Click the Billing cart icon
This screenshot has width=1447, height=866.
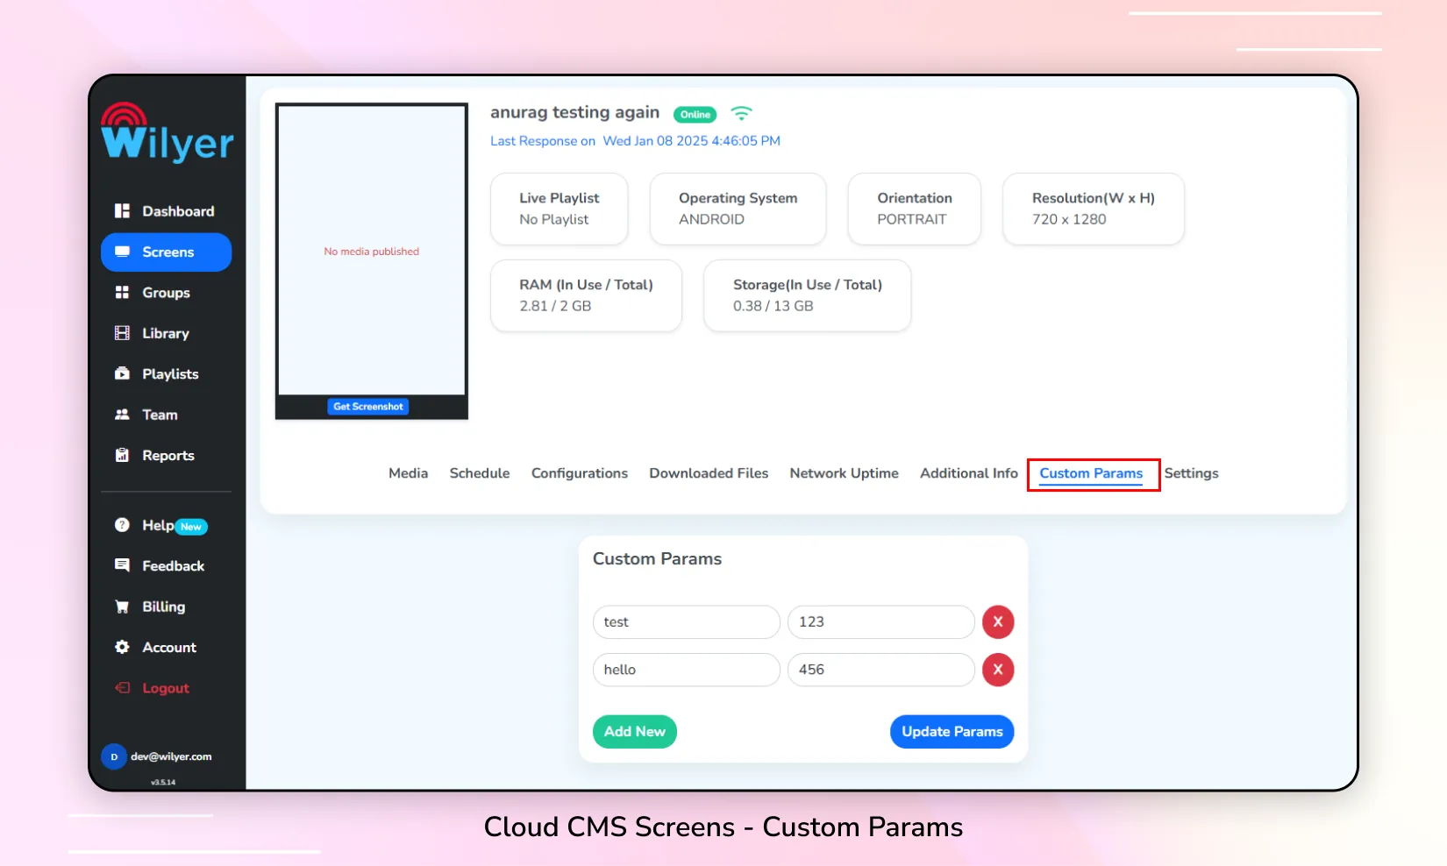(x=122, y=607)
